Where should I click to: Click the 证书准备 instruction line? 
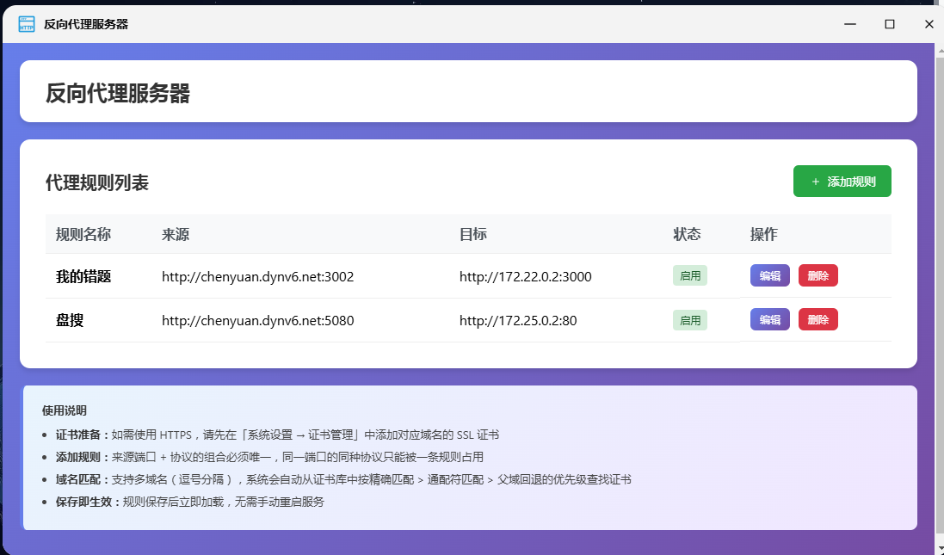[x=277, y=435]
